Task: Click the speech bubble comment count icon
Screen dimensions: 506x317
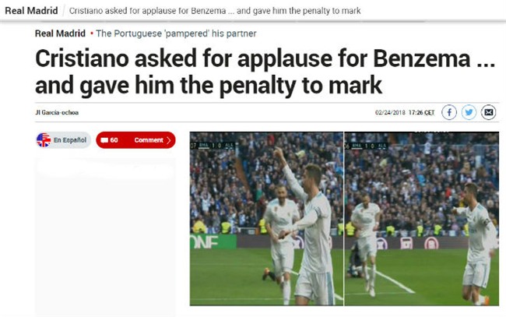Action: click(x=104, y=140)
